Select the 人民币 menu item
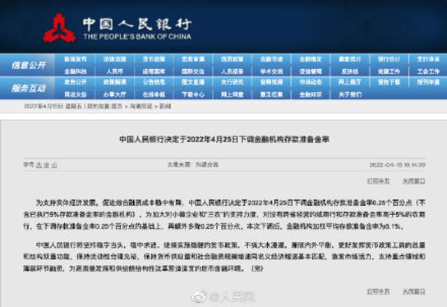This screenshot has width=447, height=307. tap(114, 71)
